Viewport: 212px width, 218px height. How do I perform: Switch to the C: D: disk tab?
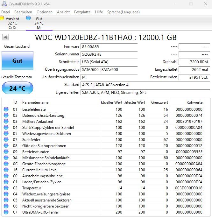(x=12, y=23)
